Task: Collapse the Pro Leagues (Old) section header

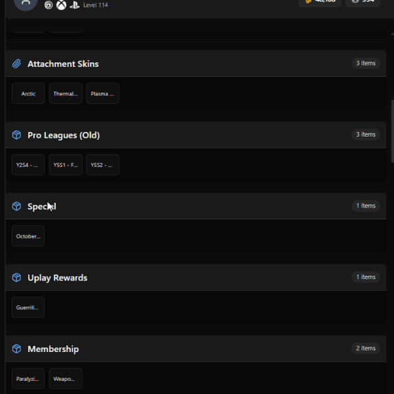Action: pyautogui.click(x=196, y=135)
